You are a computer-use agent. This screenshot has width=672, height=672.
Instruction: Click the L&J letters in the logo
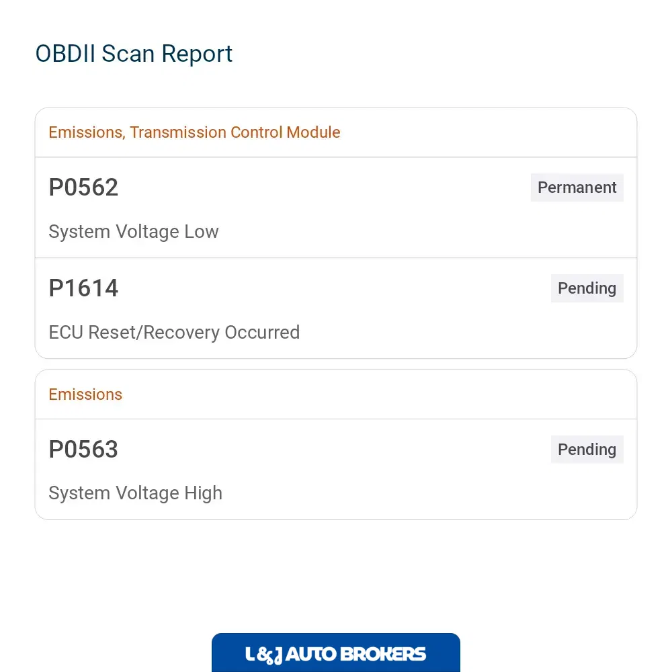(263, 655)
